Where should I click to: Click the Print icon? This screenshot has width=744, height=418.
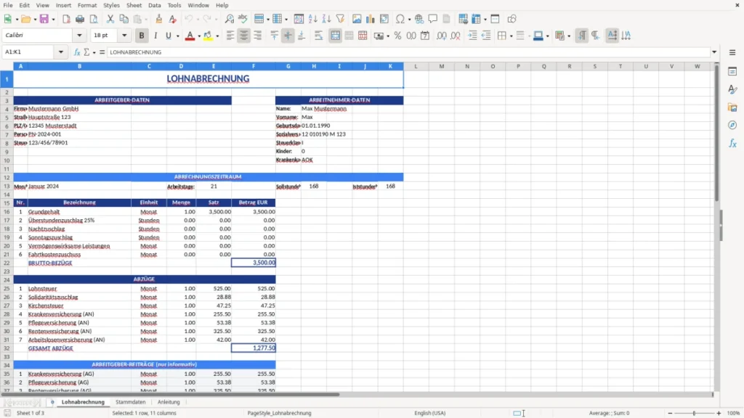point(80,19)
